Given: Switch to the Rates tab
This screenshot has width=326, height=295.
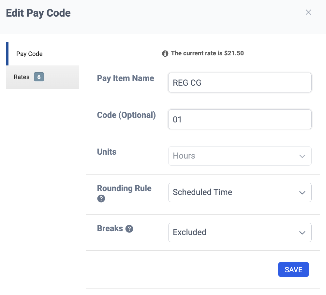Looking at the screenshot, I should 42,77.
